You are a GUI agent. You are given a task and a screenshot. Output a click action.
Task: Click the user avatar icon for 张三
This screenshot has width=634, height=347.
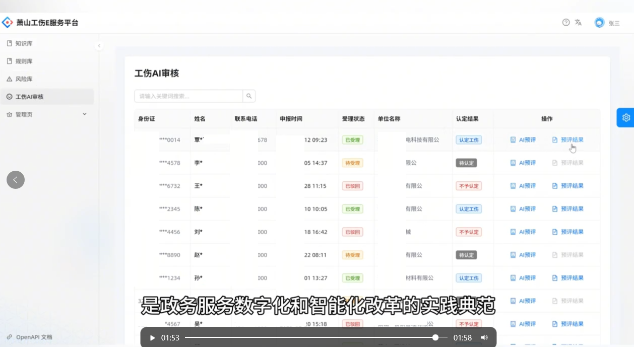[599, 23]
